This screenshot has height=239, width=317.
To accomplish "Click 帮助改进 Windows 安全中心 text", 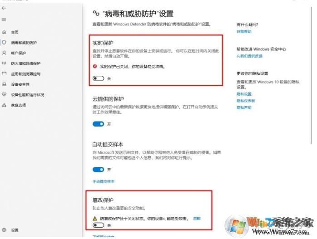I will click(261, 49).
